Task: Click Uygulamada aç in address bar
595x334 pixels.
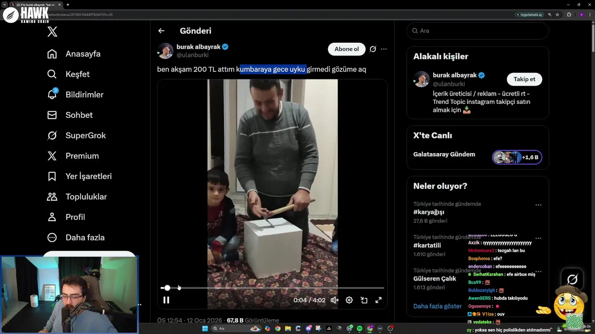Action: pos(529,14)
